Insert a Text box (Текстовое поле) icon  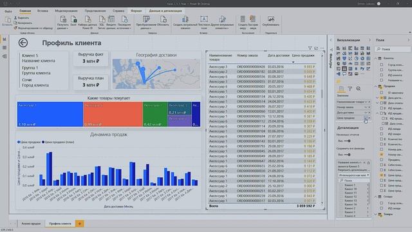point(204,19)
